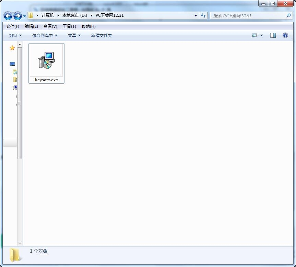Select the Computer icon in navigation pane
The height and width of the screenshot is (267, 296).
[15, 87]
